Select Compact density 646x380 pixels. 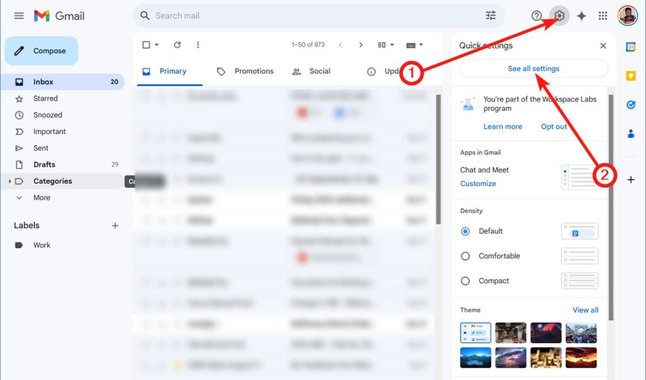tap(464, 280)
